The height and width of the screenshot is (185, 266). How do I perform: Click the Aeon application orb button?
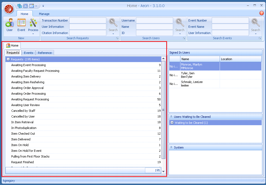click(9, 9)
